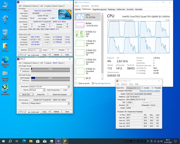This screenshot has height=144, width=180.
Task: Open the Tools dropdown arrow in top CPU-Z
Action: click(x=49, y=55)
